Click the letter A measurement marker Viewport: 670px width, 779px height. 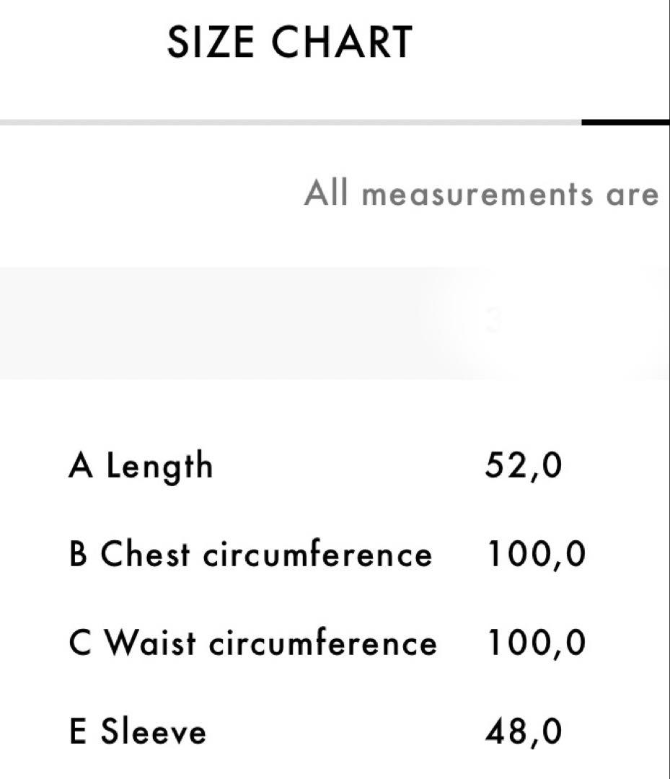pyautogui.click(x=81, y=466)
